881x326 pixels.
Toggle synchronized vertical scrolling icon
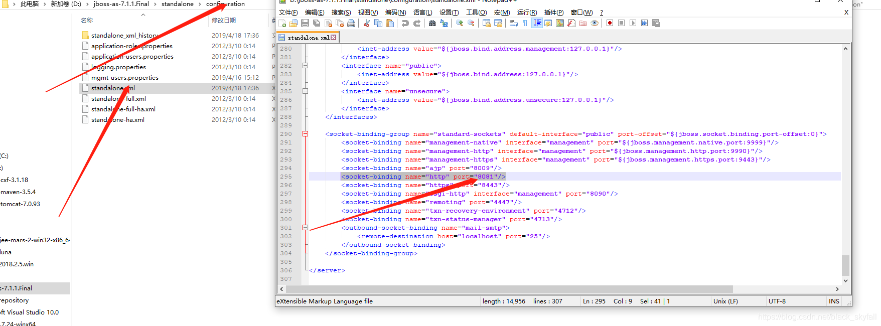point(487,23)
